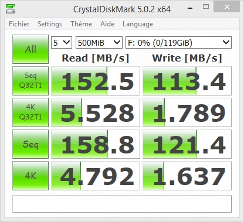
Task: Click the 4K write result 1.637
Action: click(x=187, y=176)
